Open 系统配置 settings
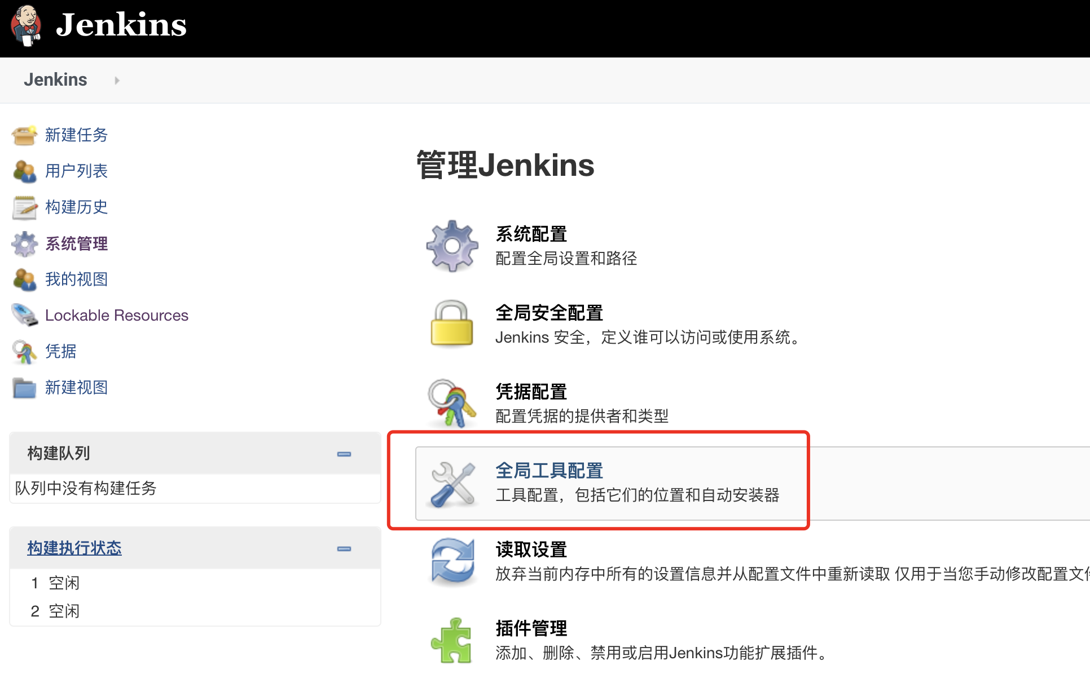The image size is (1090, 674). click(x=531, y=234)
